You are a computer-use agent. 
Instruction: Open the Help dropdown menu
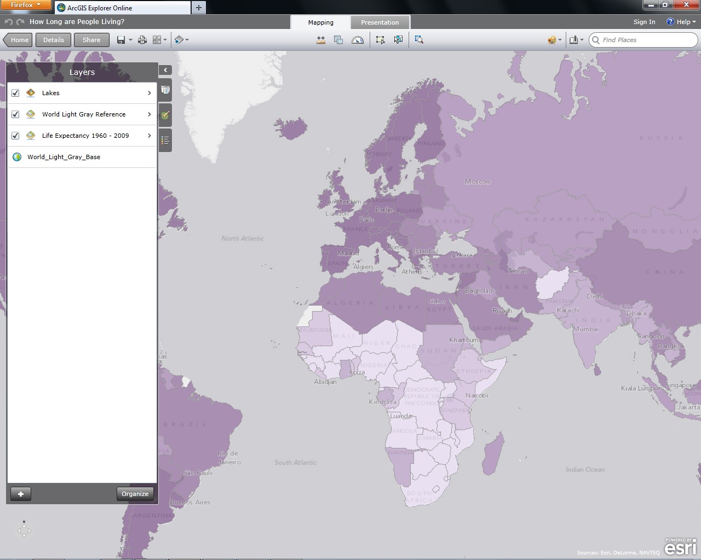[x=681, y=22]
